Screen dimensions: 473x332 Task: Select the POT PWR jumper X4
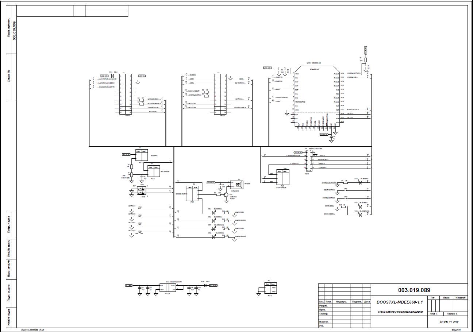pos(142,155)
